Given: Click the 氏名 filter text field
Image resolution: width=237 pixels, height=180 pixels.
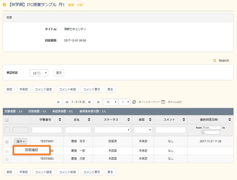Looking at the screenshot, I should (78, 130).
